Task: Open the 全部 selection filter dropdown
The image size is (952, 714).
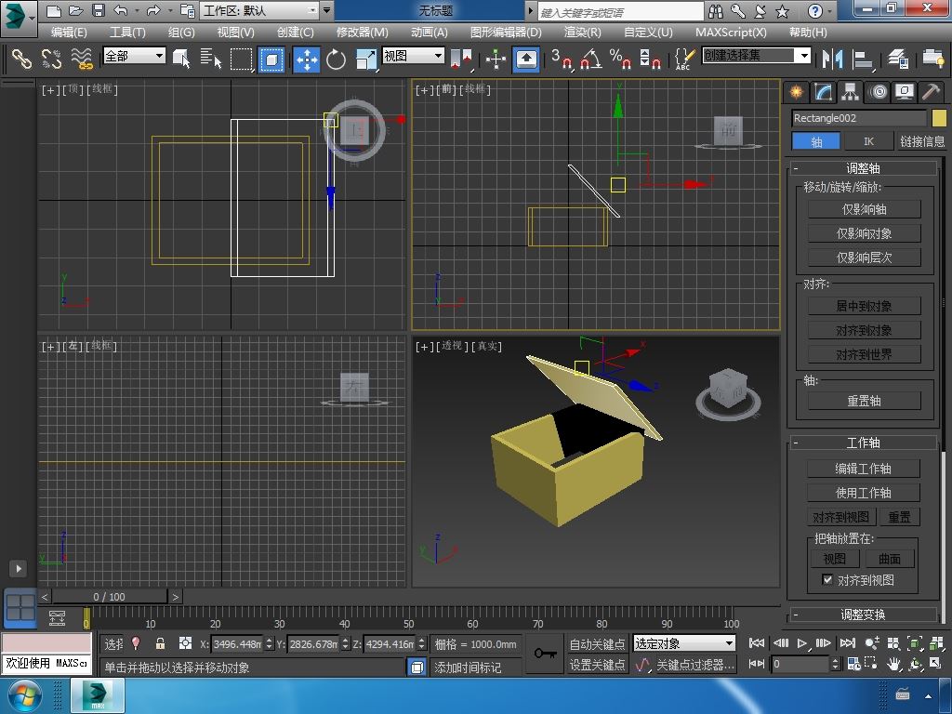Action: 134,56
